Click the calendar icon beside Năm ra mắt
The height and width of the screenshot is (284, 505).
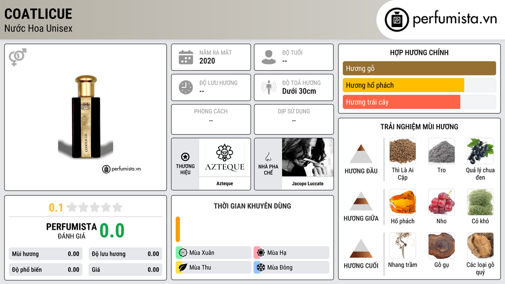tap(186, 57)
